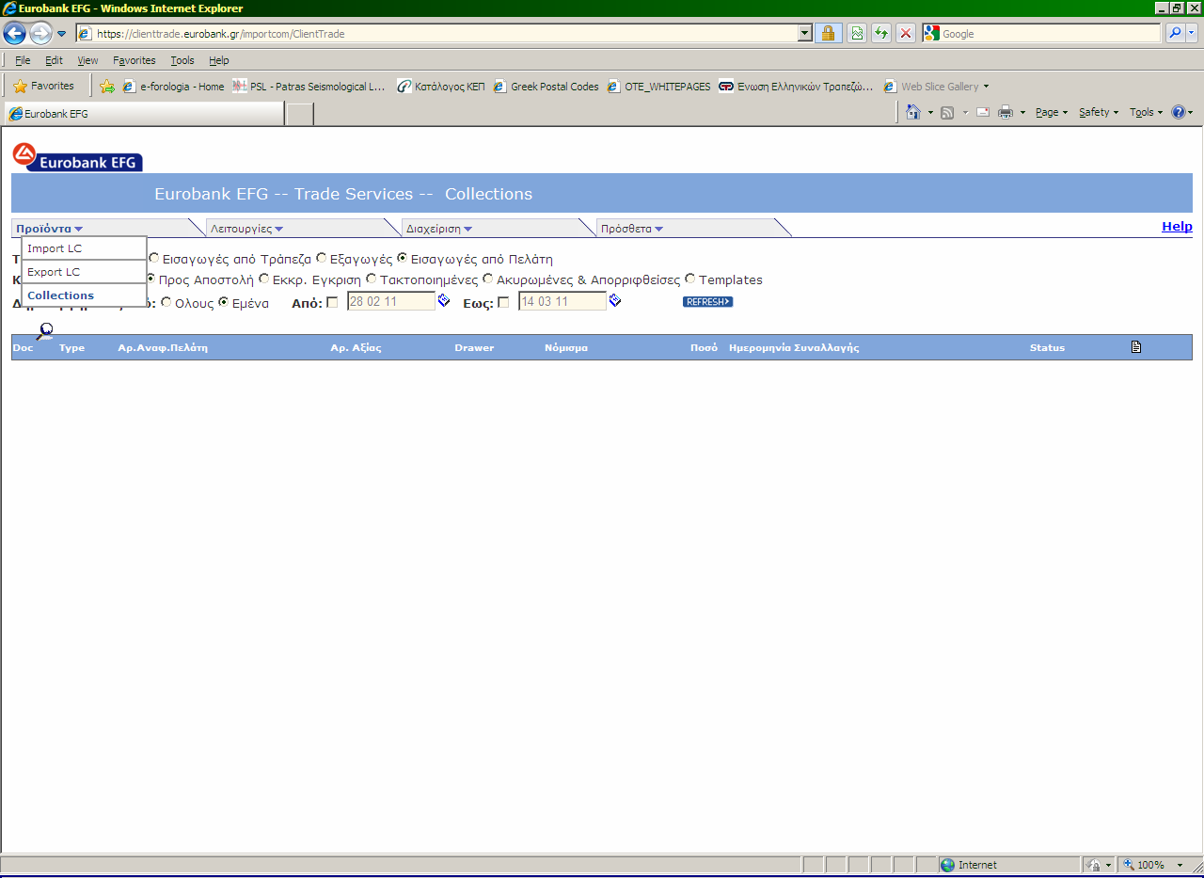Open the Favorites menu in menu bar
This screenshot has width=1204, height=878.
pyautogui.click(x=135, y=60)
